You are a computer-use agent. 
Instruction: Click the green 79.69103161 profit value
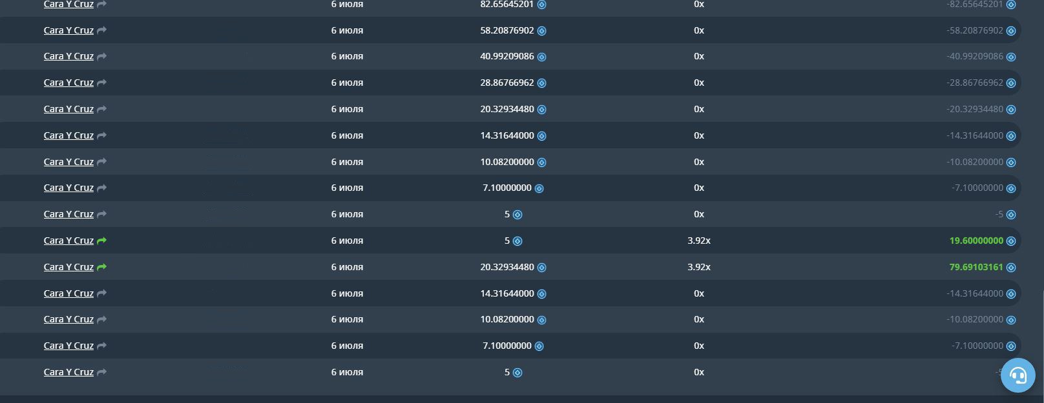tap(976, 267)
